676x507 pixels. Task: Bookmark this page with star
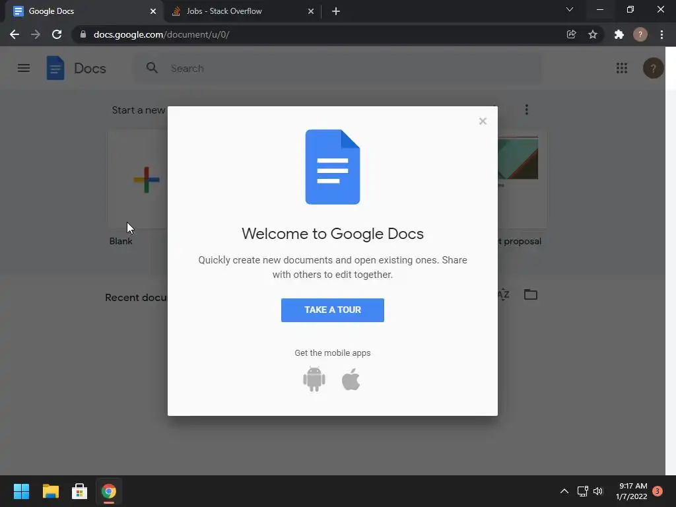[x=593, y=34]
